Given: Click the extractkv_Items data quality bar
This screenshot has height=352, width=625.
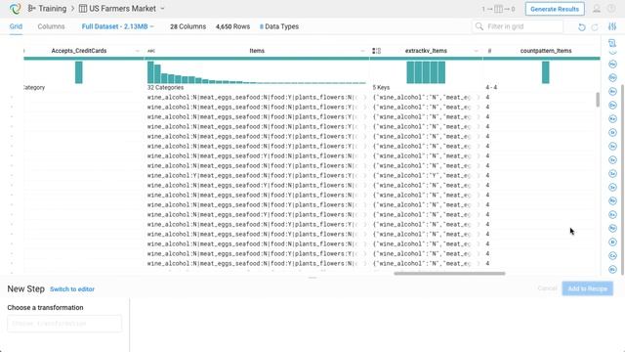Looking at the screenshot, I should coord(426,59).
